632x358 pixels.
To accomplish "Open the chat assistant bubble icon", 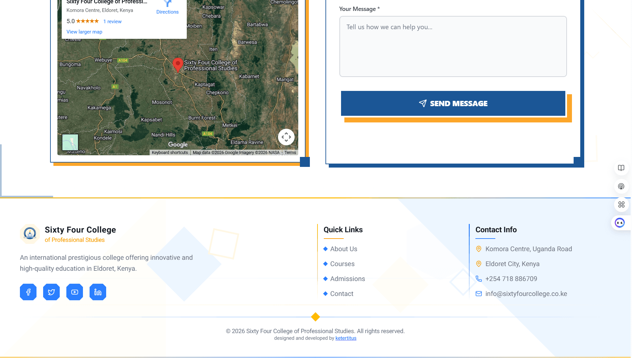I will pos(619,223).
